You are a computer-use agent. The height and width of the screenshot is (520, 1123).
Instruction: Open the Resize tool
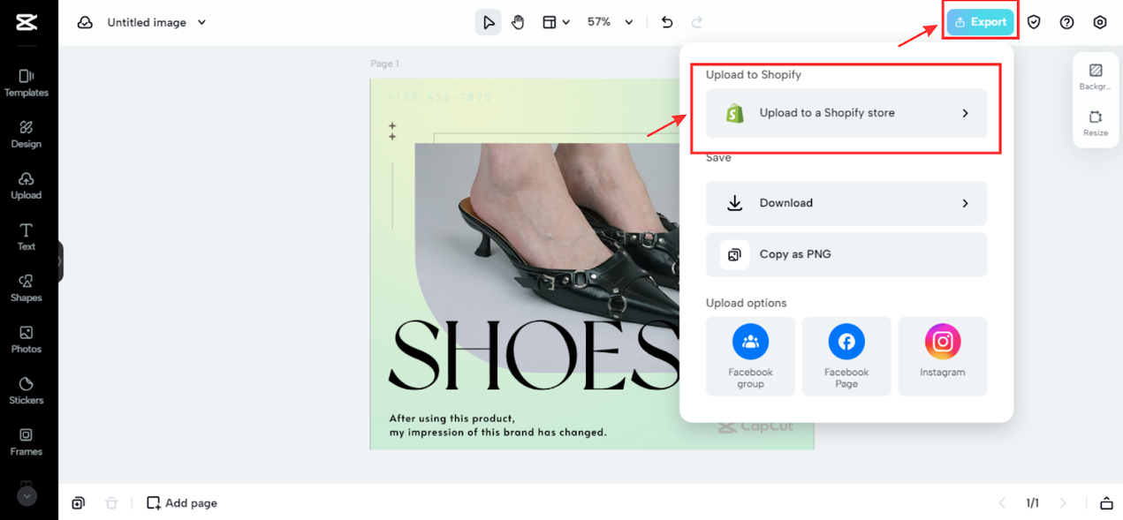pos(1096,124)
